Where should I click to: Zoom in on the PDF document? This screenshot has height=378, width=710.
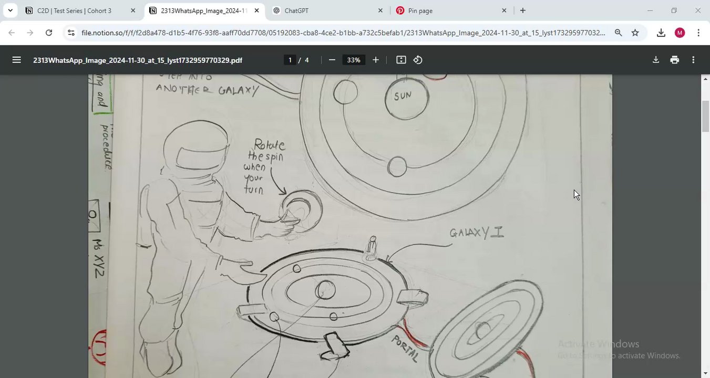tap(375, 60)
